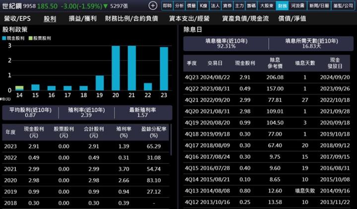357x209 pixels.
Task: Open the 償債/淨值 sub-tab
Action: coord(292,18)
